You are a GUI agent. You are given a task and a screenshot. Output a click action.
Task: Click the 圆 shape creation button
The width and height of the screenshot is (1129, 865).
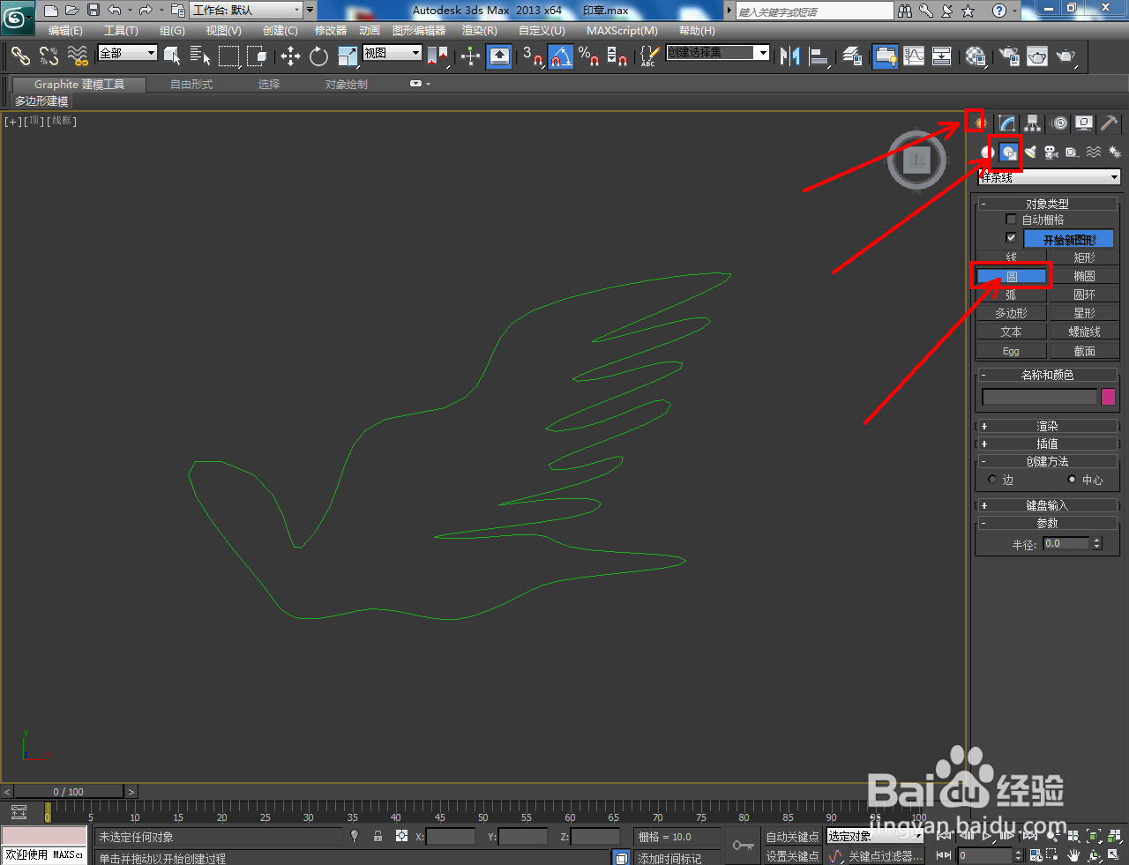click(x=1011, y=275)
